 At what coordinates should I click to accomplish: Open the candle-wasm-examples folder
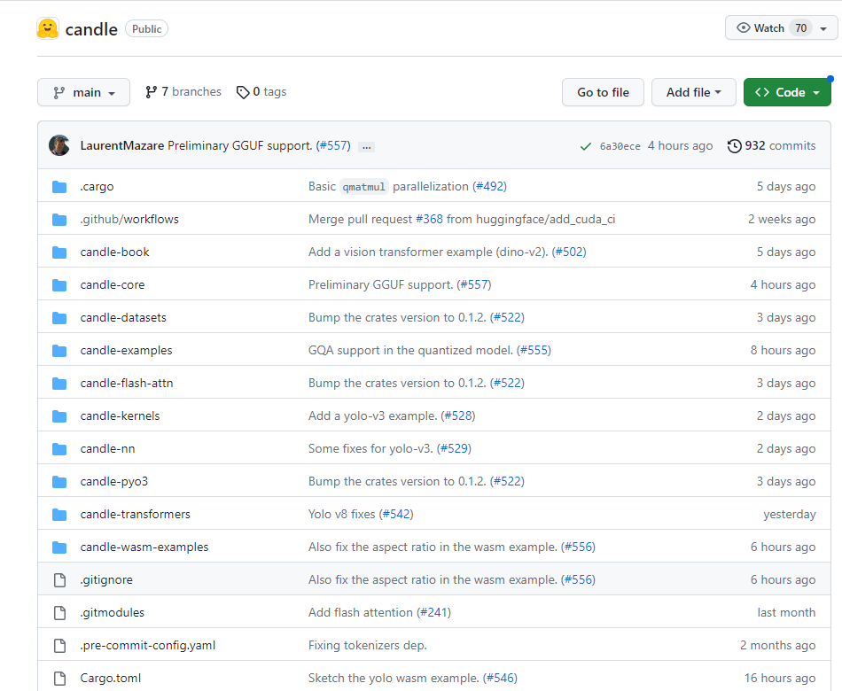[x=144, y=547]
